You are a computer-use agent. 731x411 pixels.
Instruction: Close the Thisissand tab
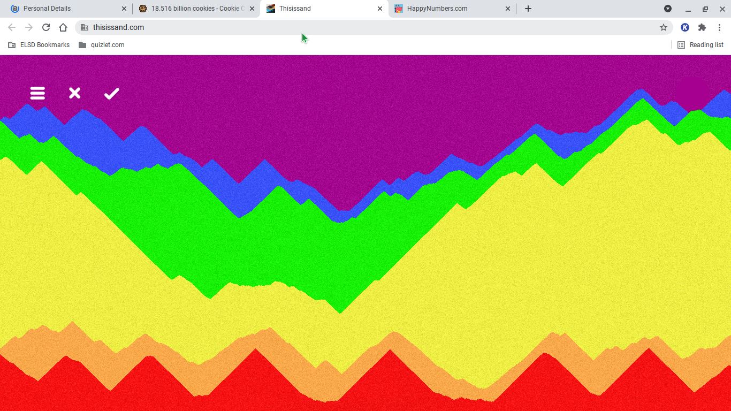380,9
